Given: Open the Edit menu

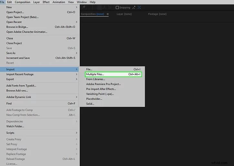Looking at the screenshot, I should (9, 2).
